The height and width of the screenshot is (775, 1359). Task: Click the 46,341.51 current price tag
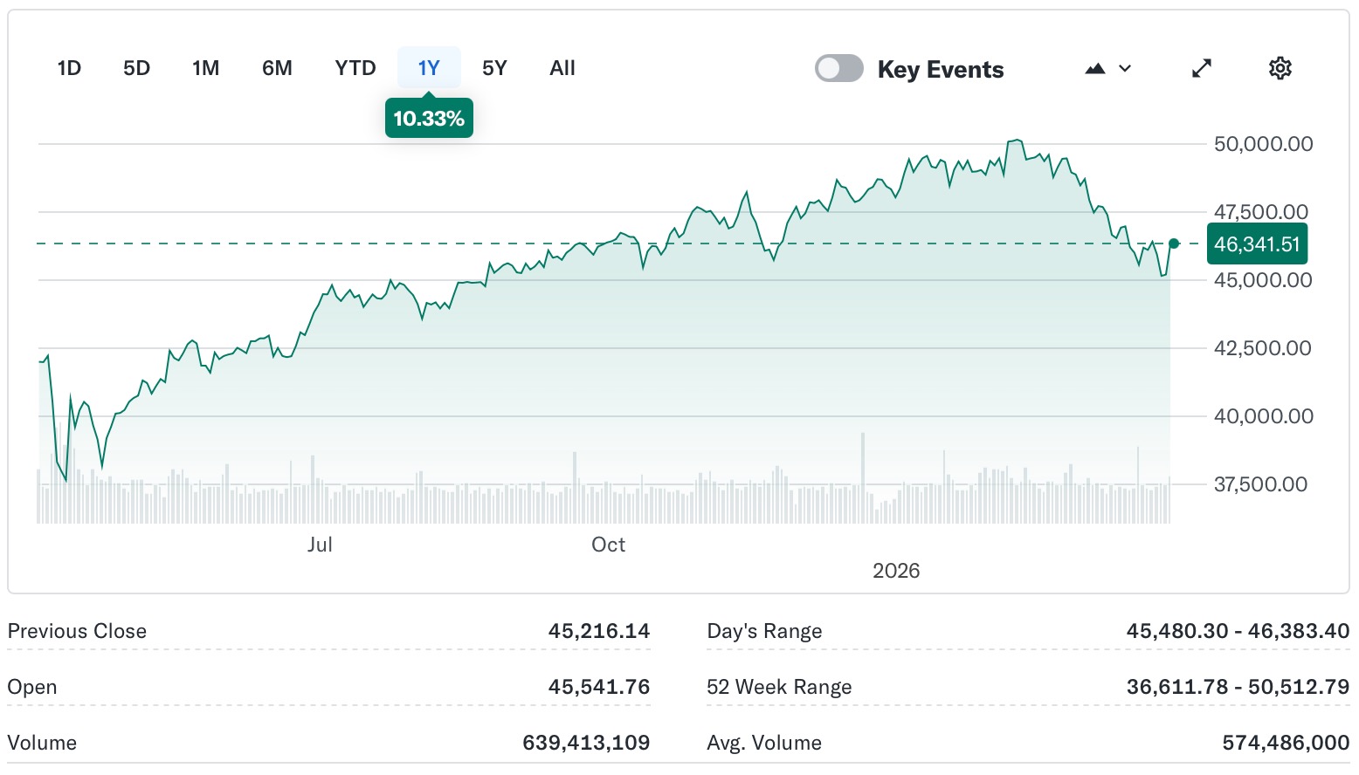[x=1256, y=244]
